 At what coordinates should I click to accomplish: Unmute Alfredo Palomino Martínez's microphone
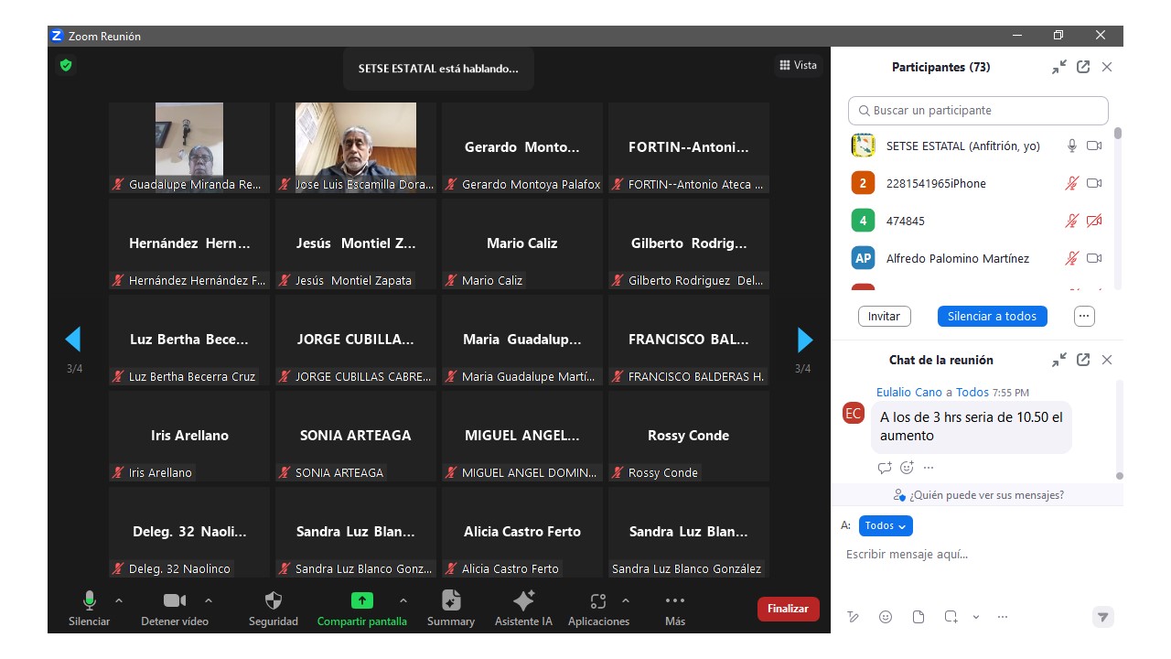1071,259
